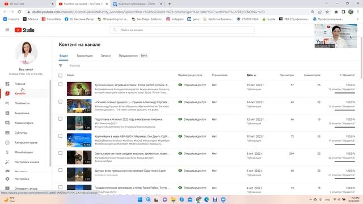Show hidden system tray icons
363x204 pixels.
point(310,199)
